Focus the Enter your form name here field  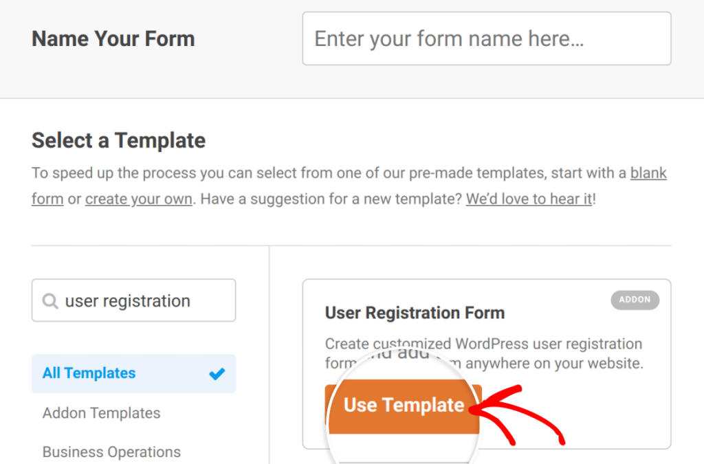point(486,38)
